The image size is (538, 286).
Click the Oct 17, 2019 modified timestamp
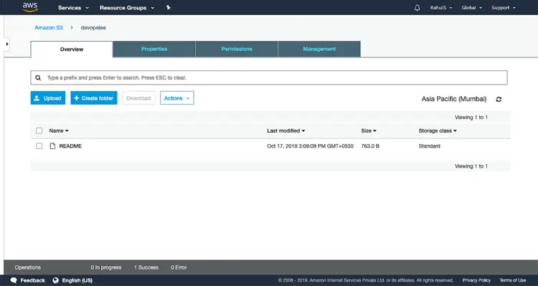310,146
